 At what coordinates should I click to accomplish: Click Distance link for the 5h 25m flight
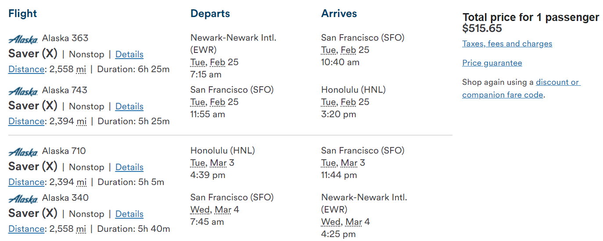[x=26, y=121]
